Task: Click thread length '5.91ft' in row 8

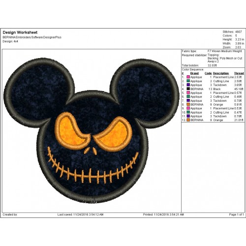Action: coord(238,104)
